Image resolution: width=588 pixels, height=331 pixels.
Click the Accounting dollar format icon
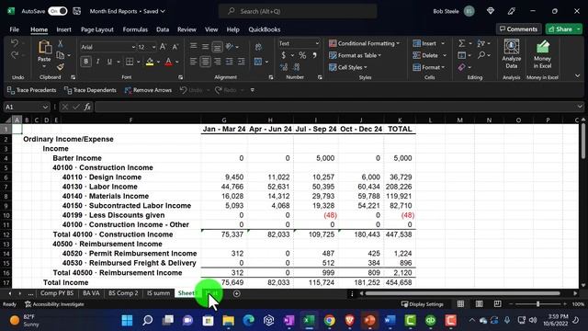[x=284, y=55]
